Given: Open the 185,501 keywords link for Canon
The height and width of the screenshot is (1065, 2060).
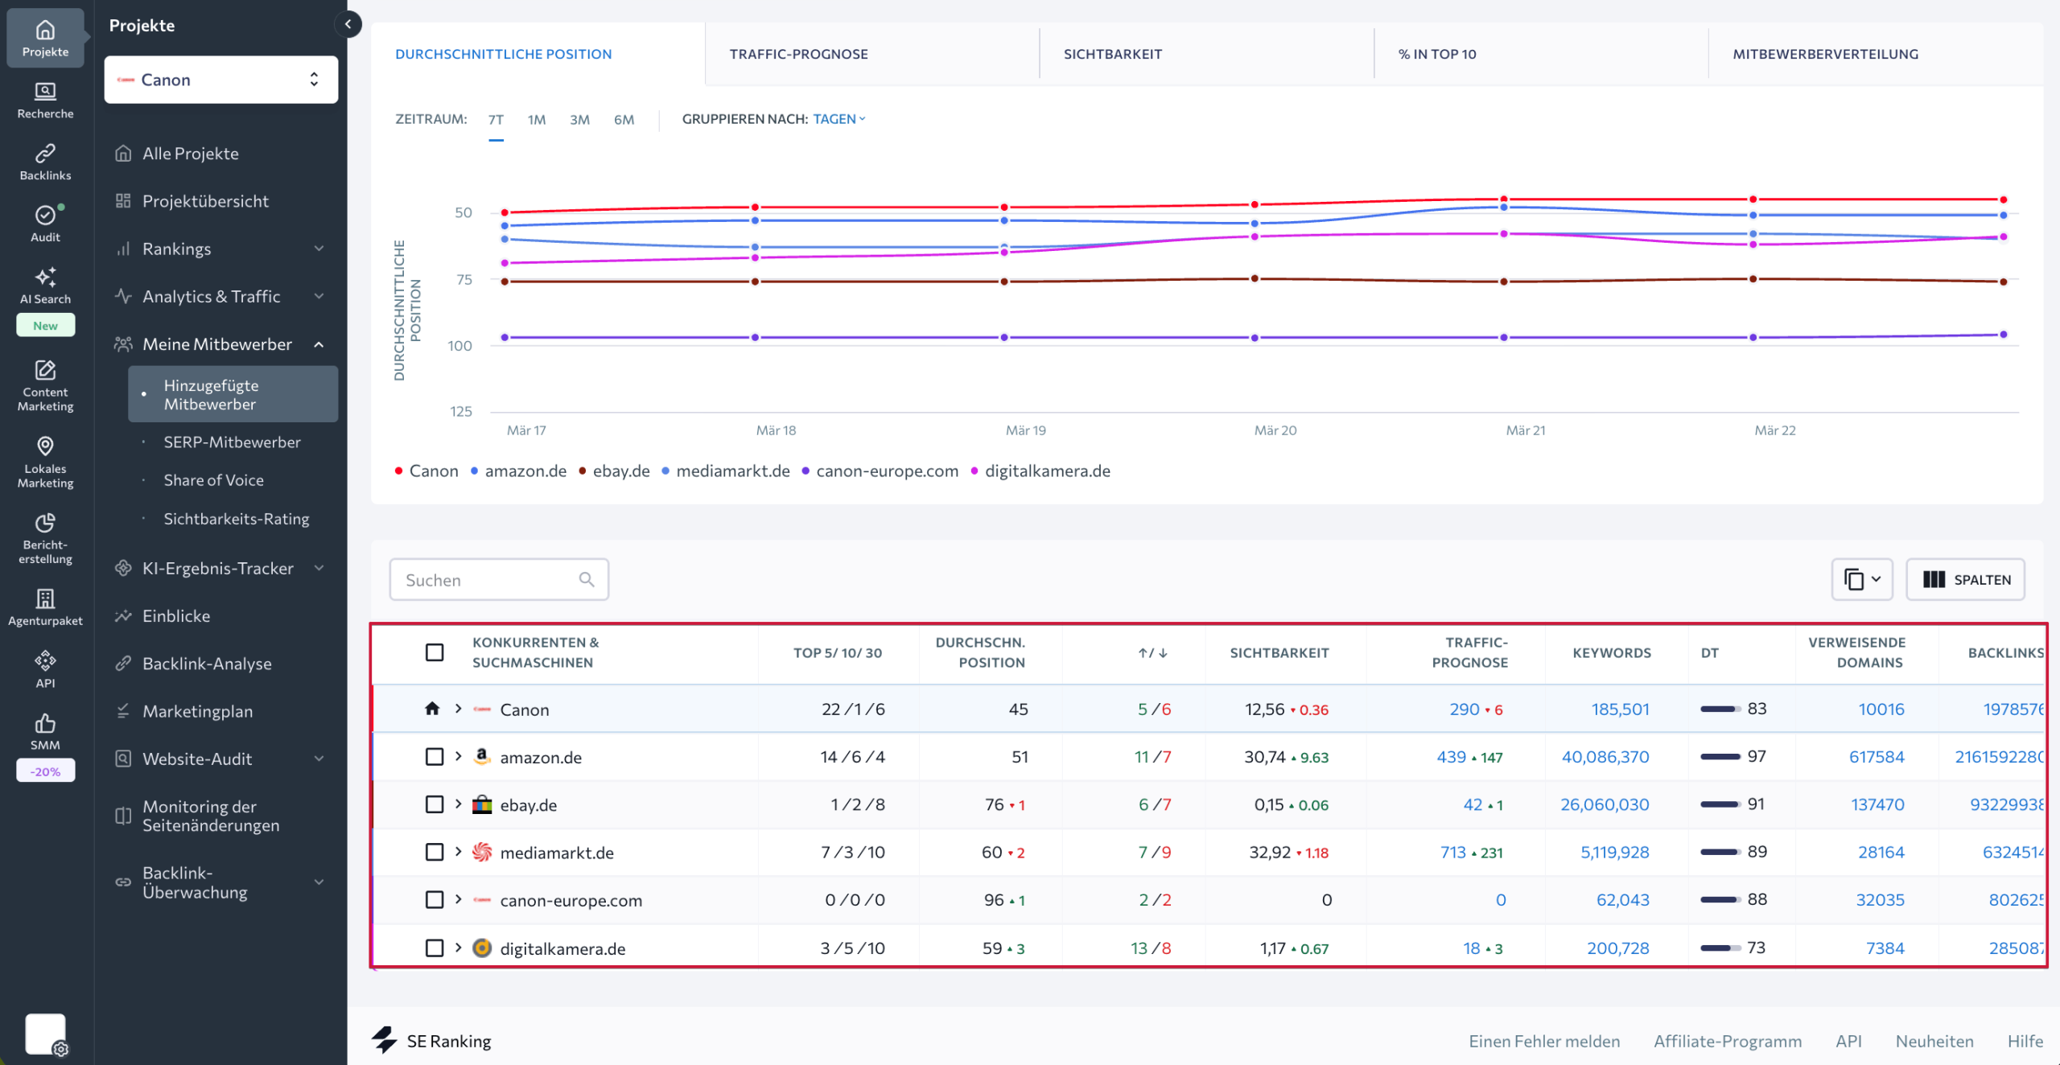Looking at the screenshot, I should 1619,709.
